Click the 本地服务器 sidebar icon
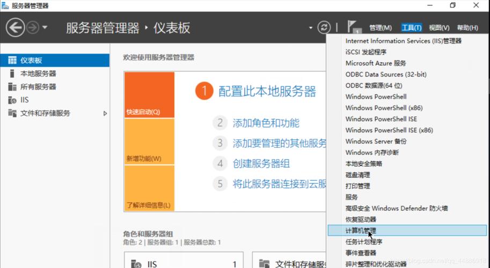Screen dimensions: 490x268 [12, 73]
